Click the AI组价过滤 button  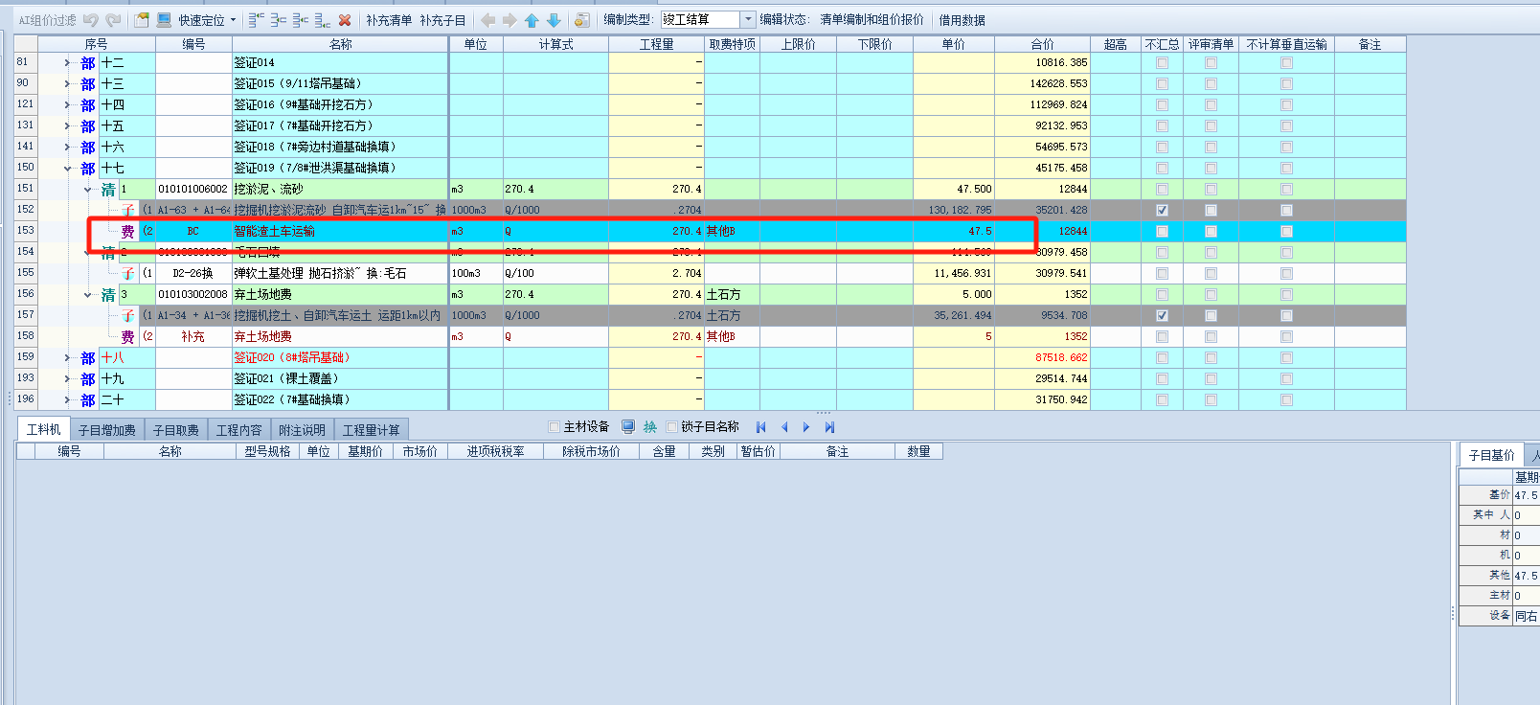(x=48, y=20)
